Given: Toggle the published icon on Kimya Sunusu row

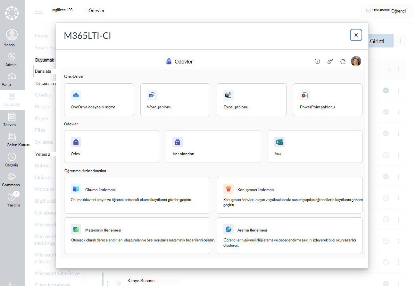Looking at the screenshot, I should (x=386, y=283).
